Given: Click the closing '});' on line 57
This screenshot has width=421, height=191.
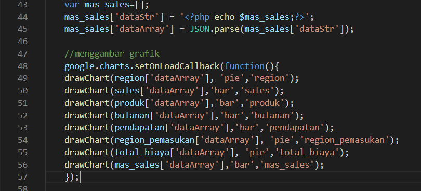Looking at the screenshot, I should (72, 177).
